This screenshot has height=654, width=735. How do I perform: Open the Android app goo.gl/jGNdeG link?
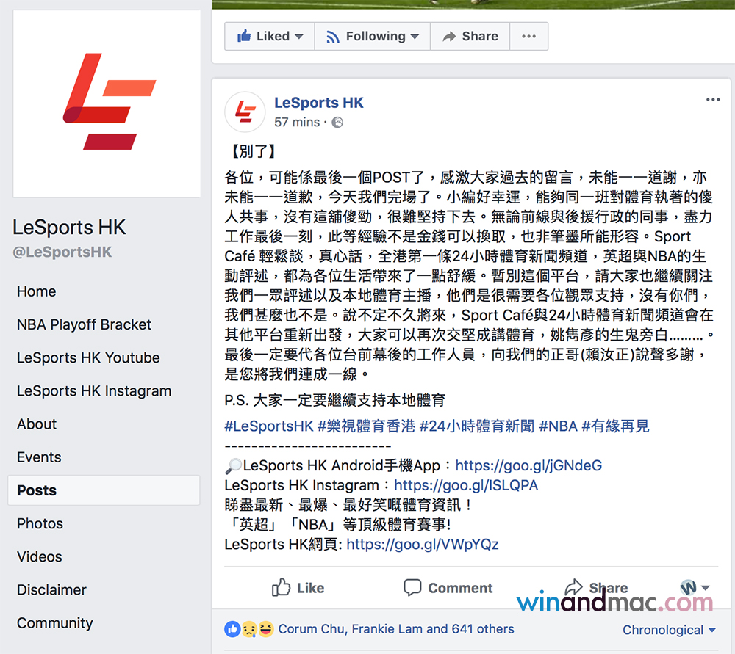[x=528, y=465]
